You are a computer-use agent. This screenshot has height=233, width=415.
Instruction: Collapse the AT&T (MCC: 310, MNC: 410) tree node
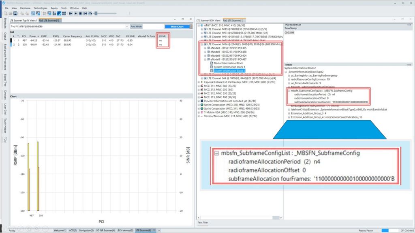198,25
